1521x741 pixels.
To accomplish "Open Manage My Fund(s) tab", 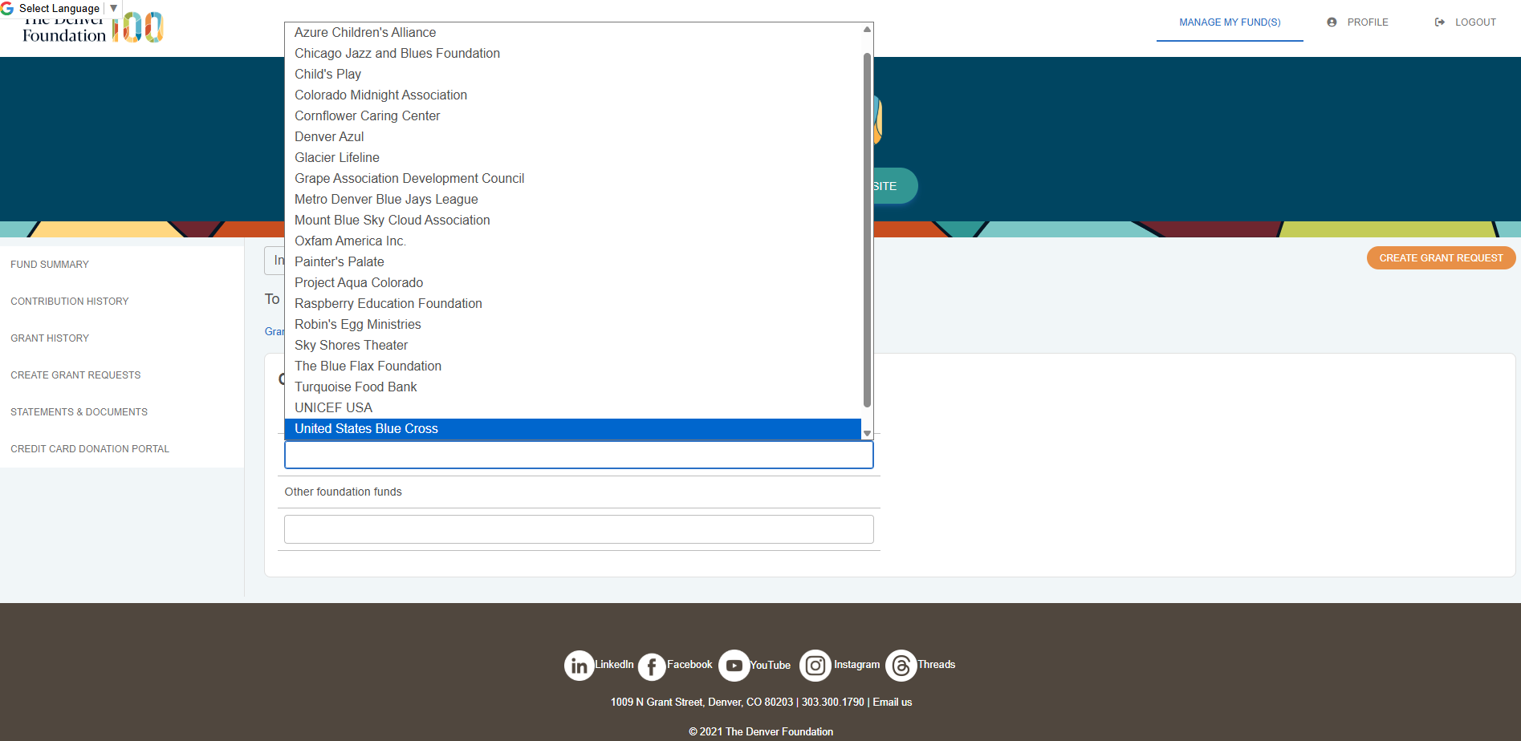I will 1230,22.
